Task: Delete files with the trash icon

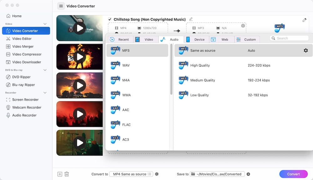Action: [x=67, y=174]
